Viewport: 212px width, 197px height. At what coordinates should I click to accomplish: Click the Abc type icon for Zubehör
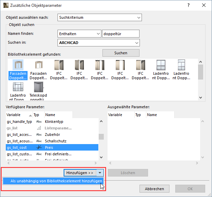click(x=39, y=135)
